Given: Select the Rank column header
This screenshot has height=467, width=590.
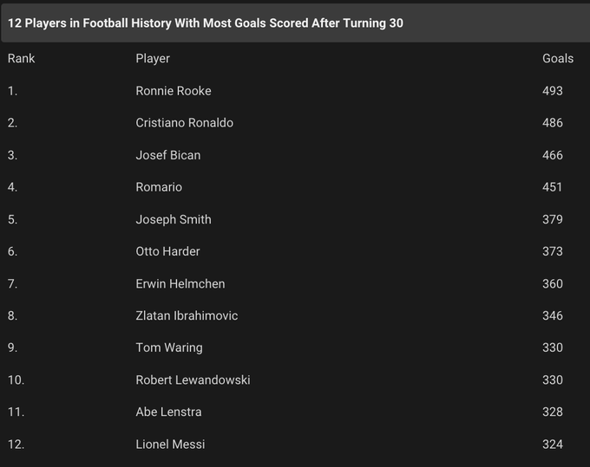Looking at the screenshot, I should click(x=22, y=58).
